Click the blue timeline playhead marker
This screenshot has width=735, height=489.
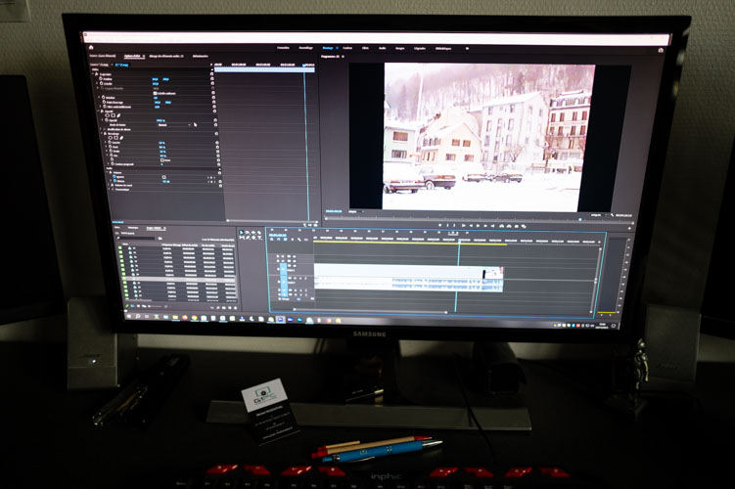pyautogui.click(x=459, y=241)
